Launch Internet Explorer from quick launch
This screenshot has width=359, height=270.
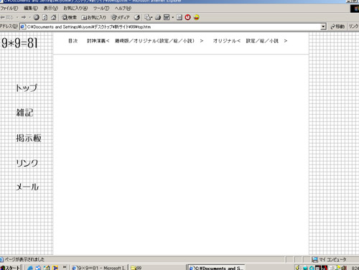coord(30,268)
